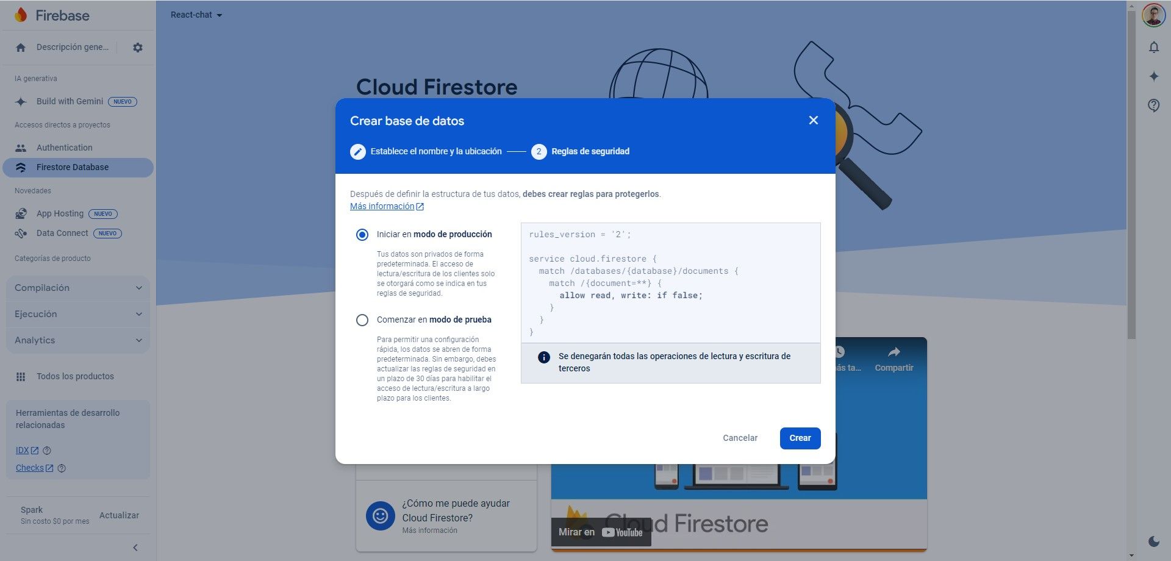Click the Cloud Firestore video thumbnail
The height and width of the screenshot is (561, 1171).
point(739,444)
